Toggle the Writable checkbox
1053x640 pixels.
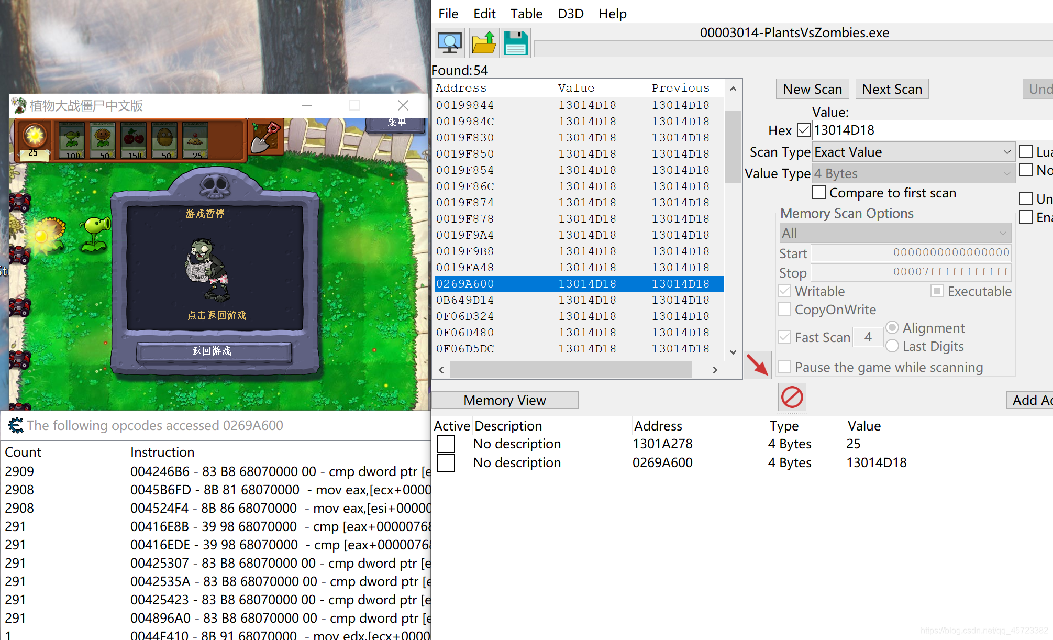(784, 291)
